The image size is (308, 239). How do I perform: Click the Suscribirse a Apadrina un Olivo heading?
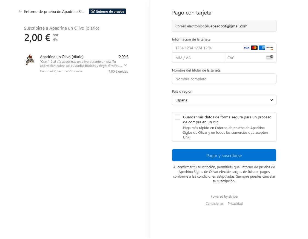[62, 28]
